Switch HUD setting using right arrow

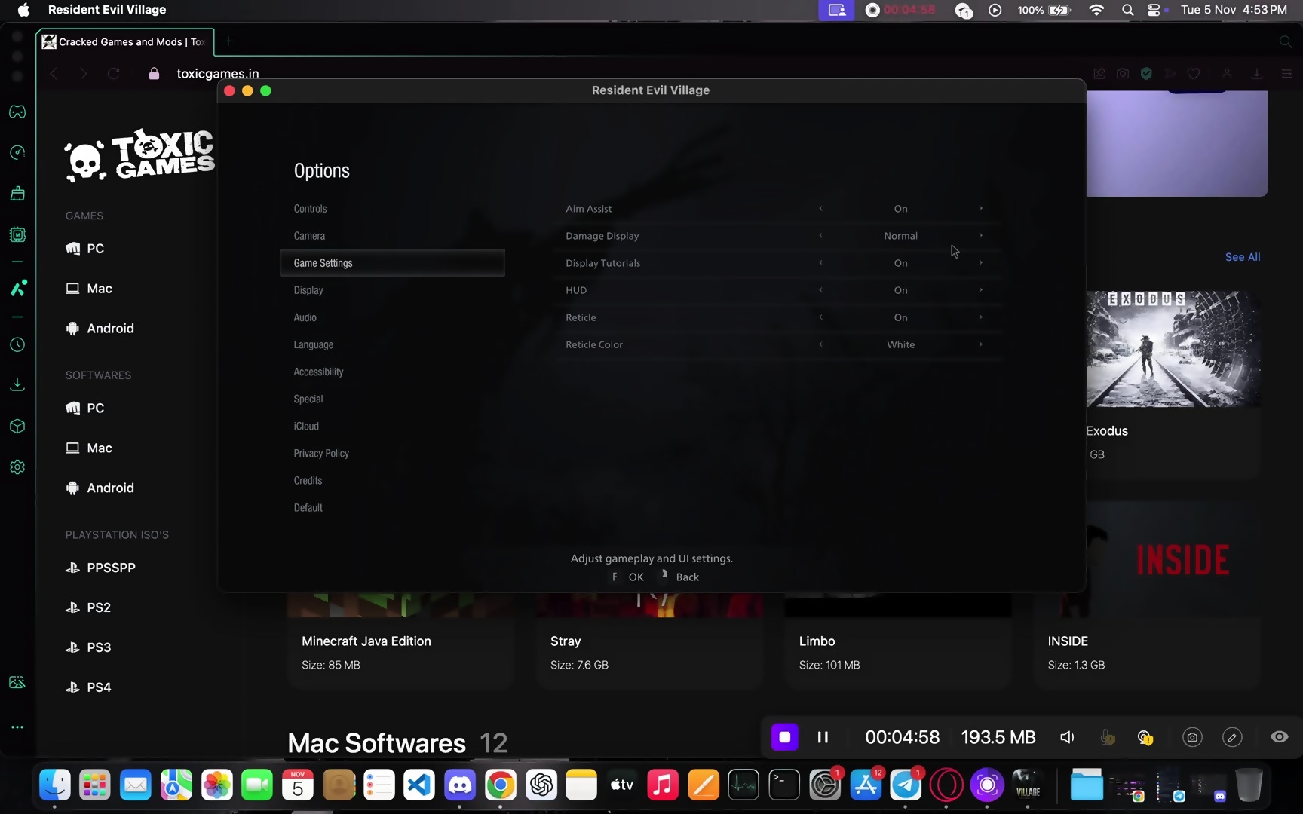[980, 290]
